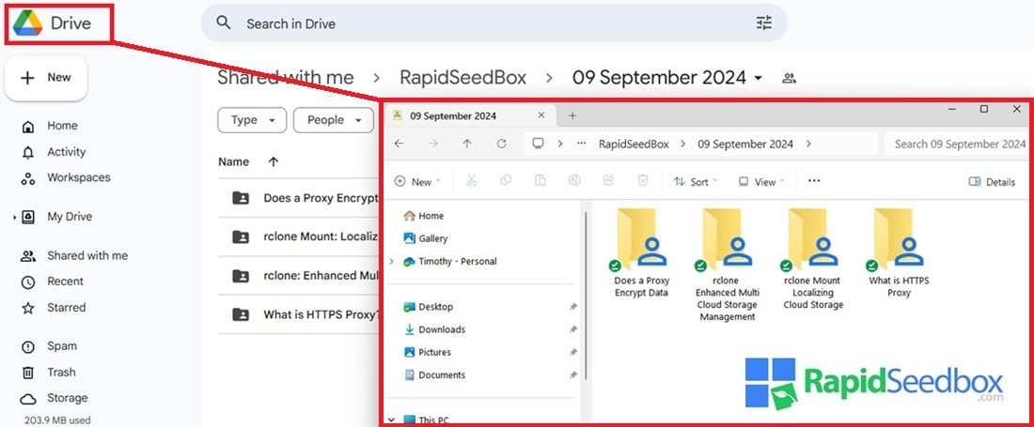Click the Shared with me breadcrumb

pyautogui.click(x=286, y=78)
